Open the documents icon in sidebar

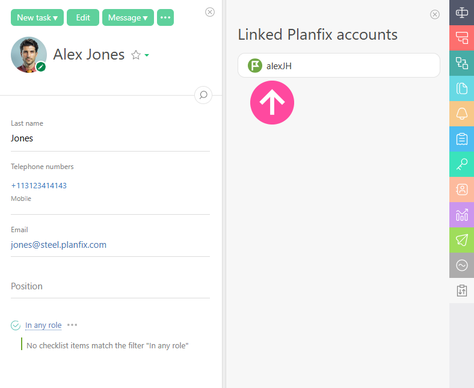tap(461, 88)
